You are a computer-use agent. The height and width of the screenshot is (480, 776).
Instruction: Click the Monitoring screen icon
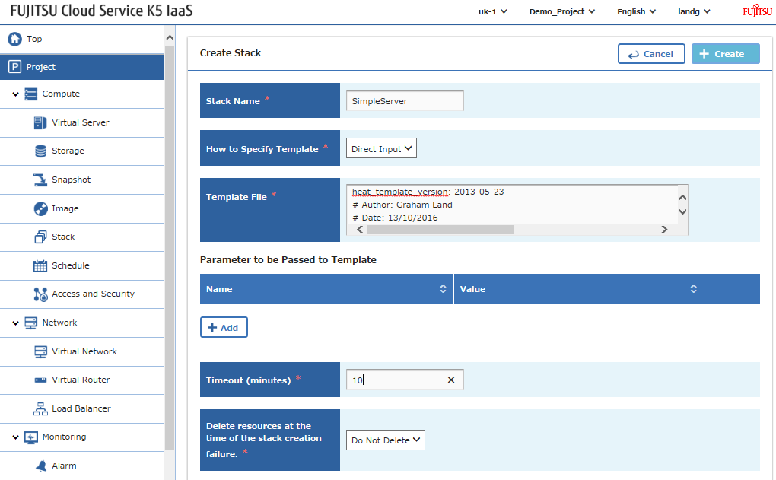tap(30, 437)
